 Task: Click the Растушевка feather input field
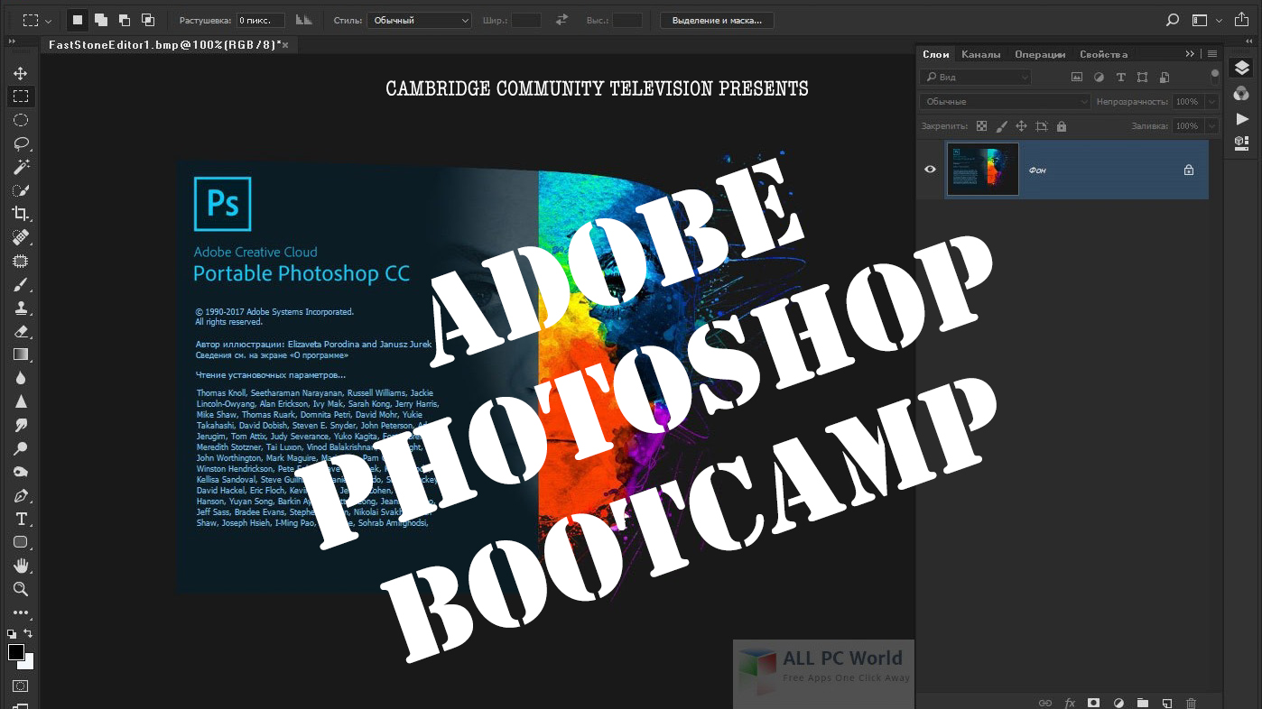260,20
